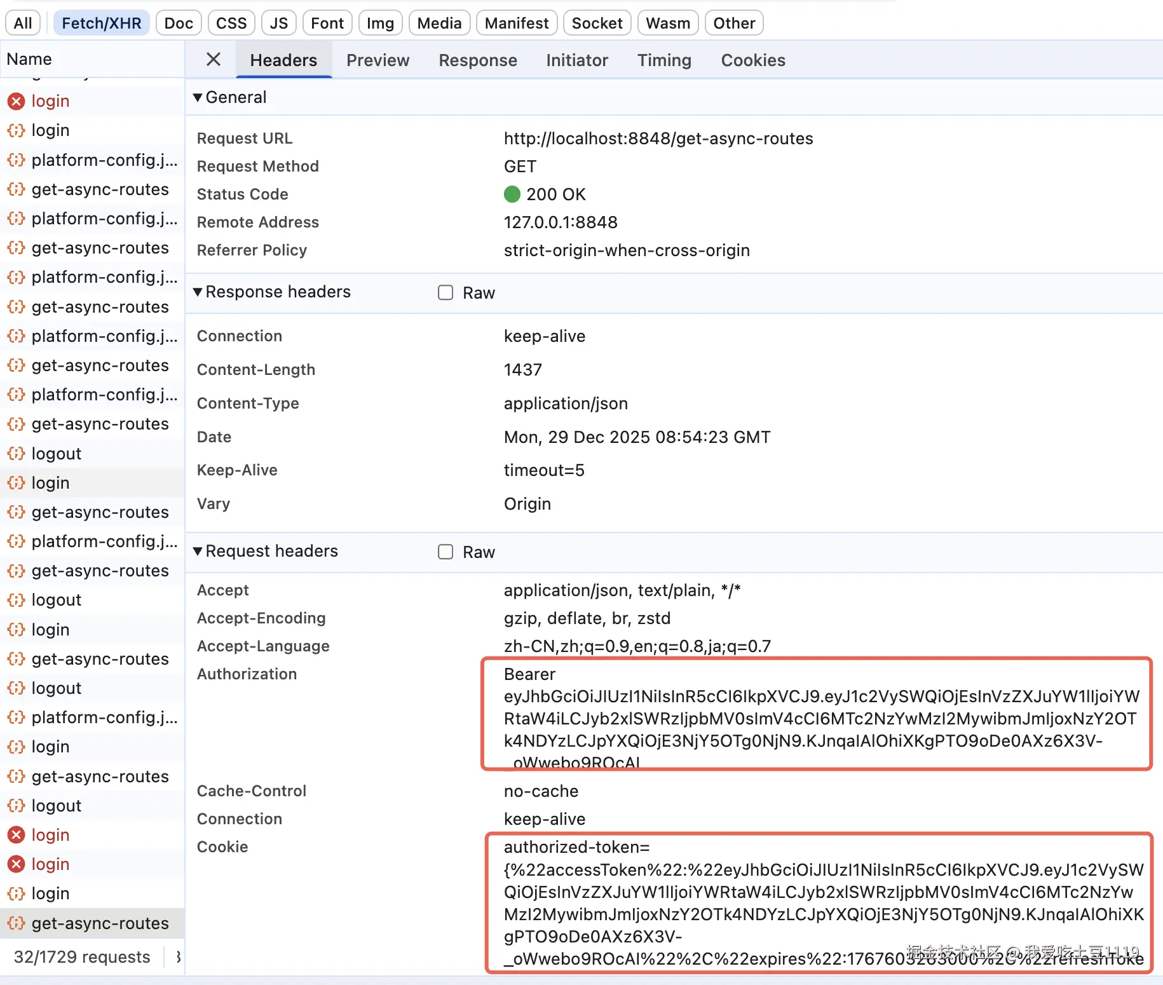Click the Date value Mon, 29 Dec 2025
Image resolution: width=1163 pixels, height=985 pixels.
click(x=637, y=437)
